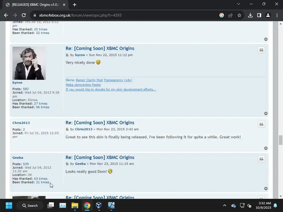Open the taskbar clock and date
Screen dimensions: 283x212
click(x=263, y=205)
